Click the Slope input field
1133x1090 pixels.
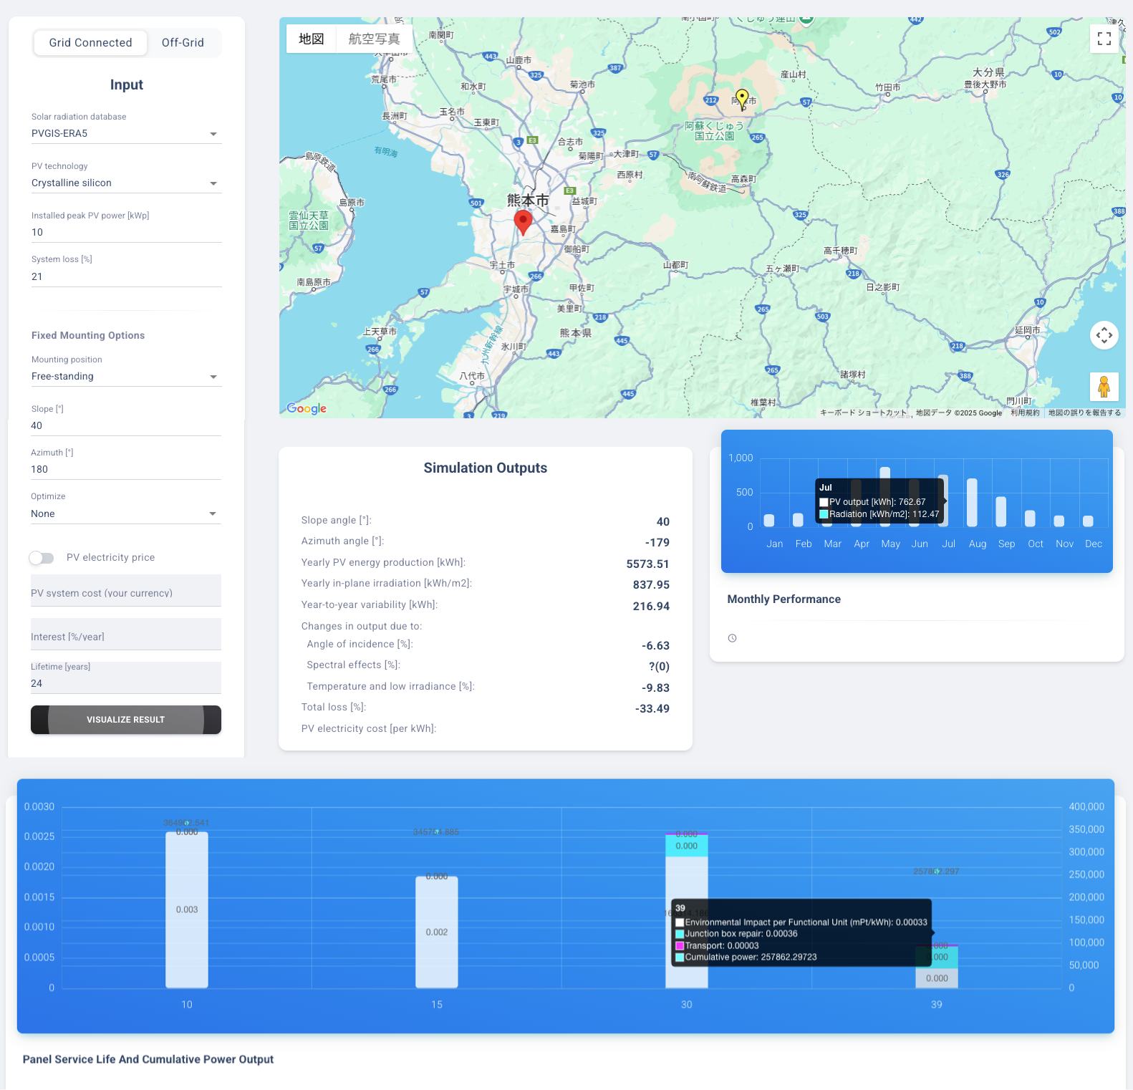[x=126, y=426]
